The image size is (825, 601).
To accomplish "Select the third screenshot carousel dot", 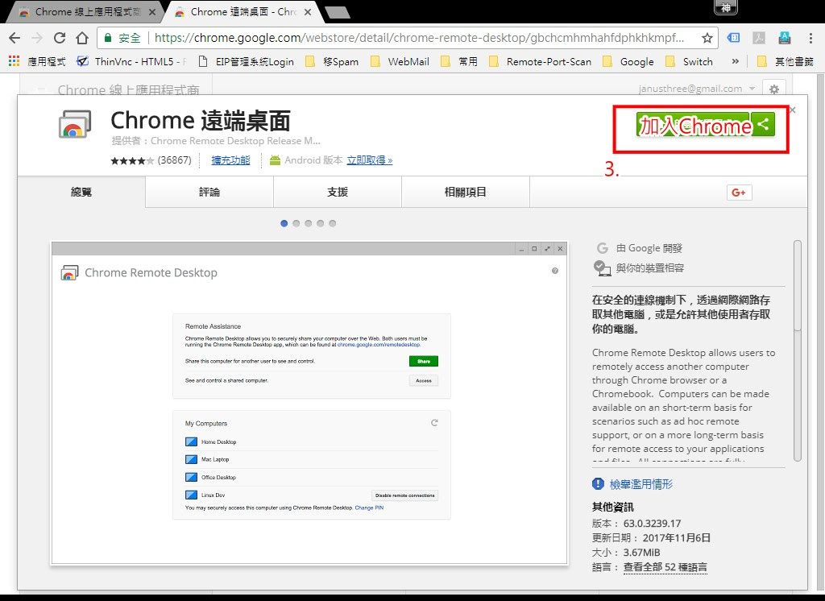I will point(309,223).
